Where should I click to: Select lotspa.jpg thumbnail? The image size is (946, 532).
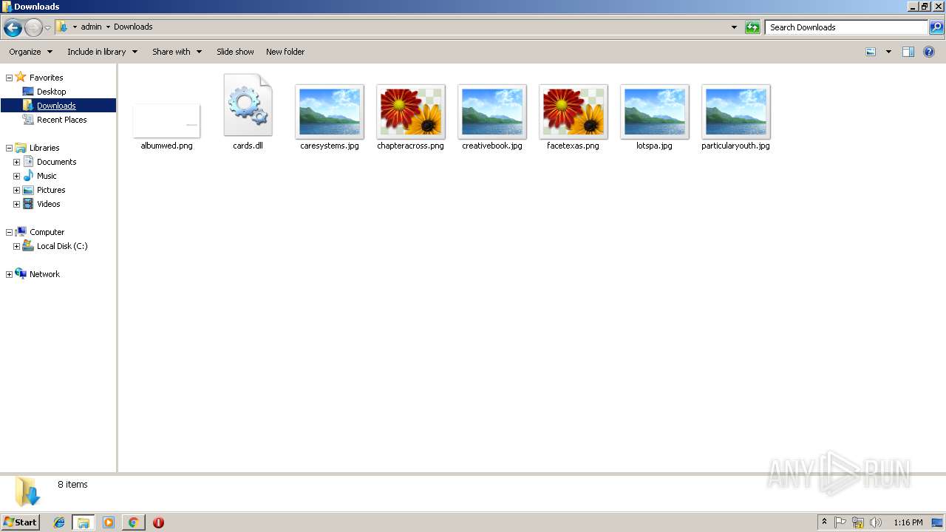[655, 112]
